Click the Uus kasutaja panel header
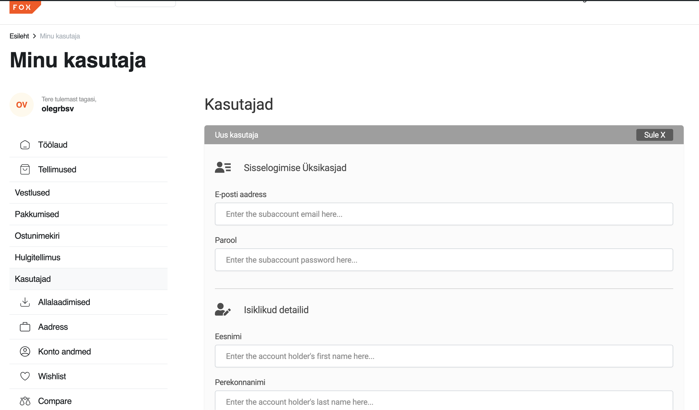 [x=444, y=135]
